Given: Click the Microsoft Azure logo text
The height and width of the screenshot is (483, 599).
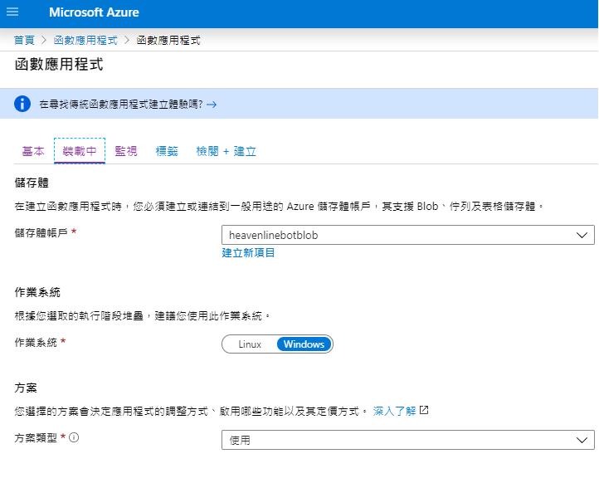Looking at the screenshot, I should click(x=94, y=12).
